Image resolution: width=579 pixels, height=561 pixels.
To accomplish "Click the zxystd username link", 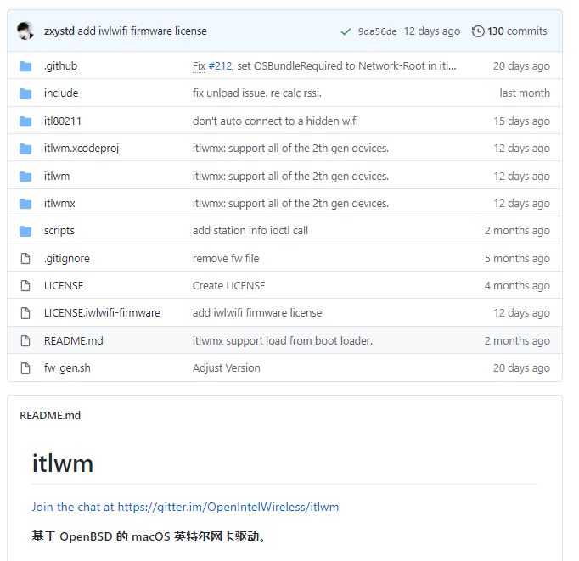I will coord(59,31).
